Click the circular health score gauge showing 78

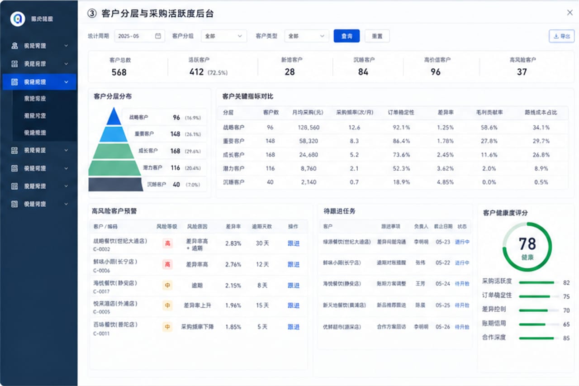point(527,247)
